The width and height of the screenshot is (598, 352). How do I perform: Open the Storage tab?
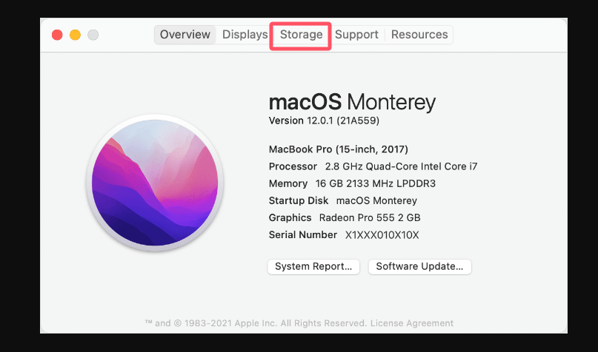coord(301,35)
